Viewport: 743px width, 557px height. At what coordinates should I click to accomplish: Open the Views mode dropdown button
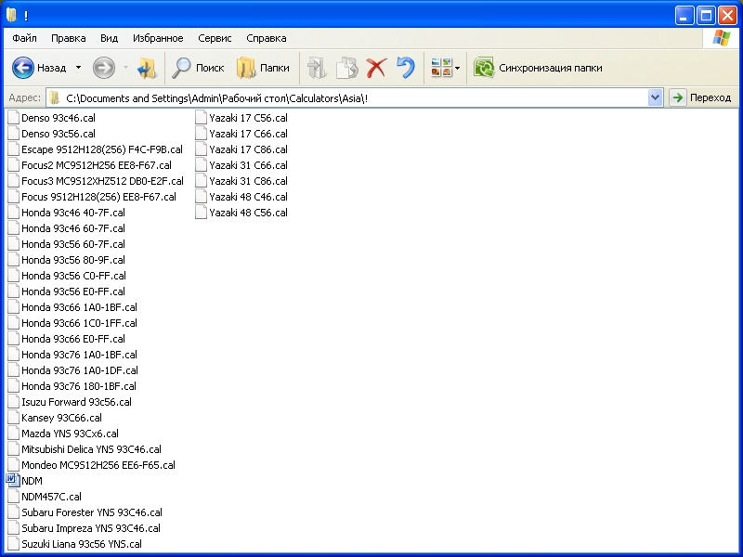446,68
